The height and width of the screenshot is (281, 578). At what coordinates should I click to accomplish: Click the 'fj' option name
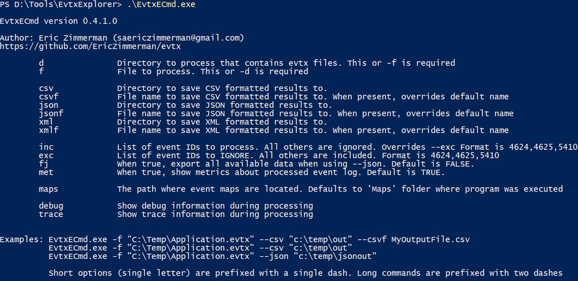44,164
